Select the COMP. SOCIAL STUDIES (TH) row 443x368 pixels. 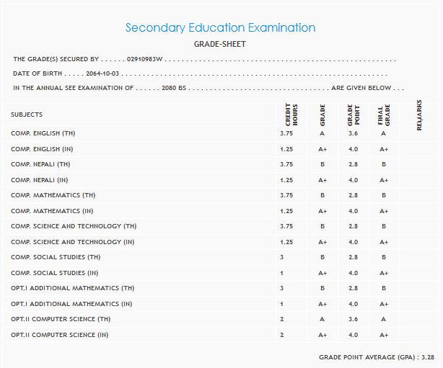[56, 257]
